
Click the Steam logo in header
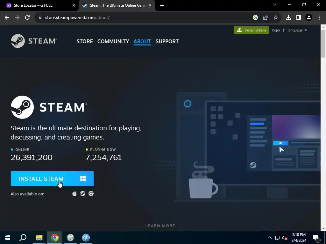[x=34, y=41]
